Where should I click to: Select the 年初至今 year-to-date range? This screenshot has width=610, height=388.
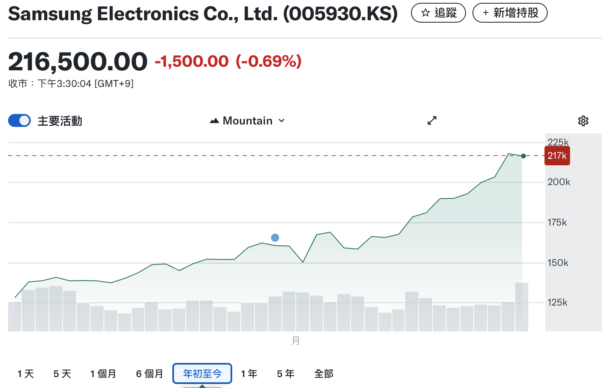202,374
